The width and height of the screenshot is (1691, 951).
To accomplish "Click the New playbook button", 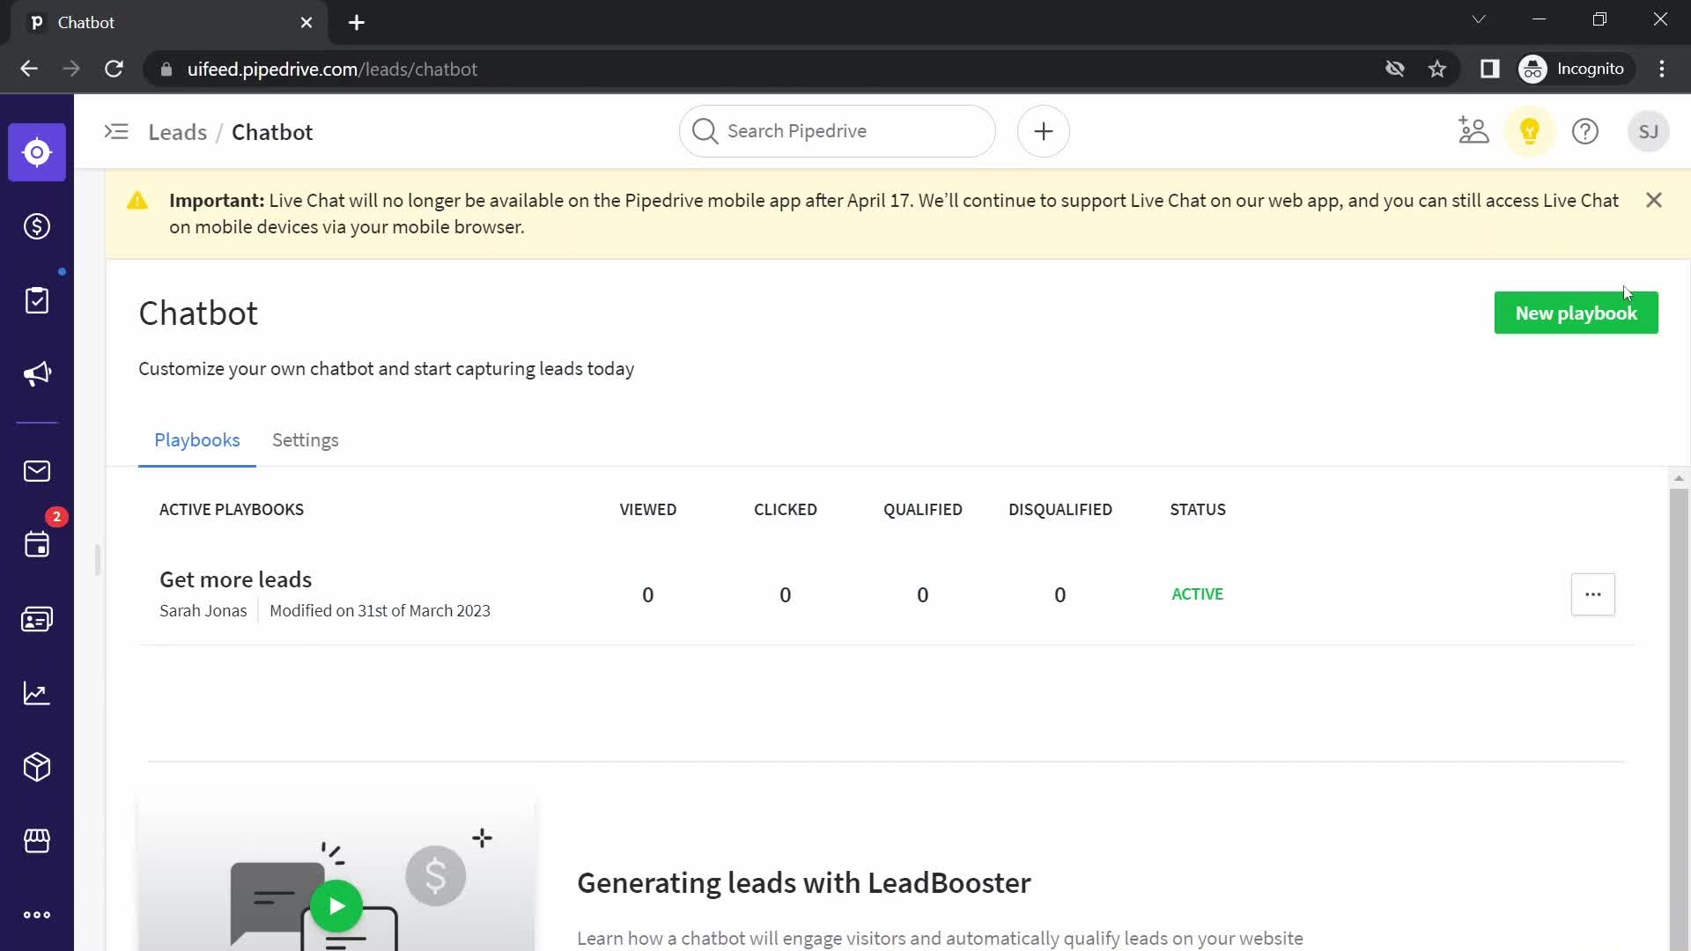I will 1576,313.
